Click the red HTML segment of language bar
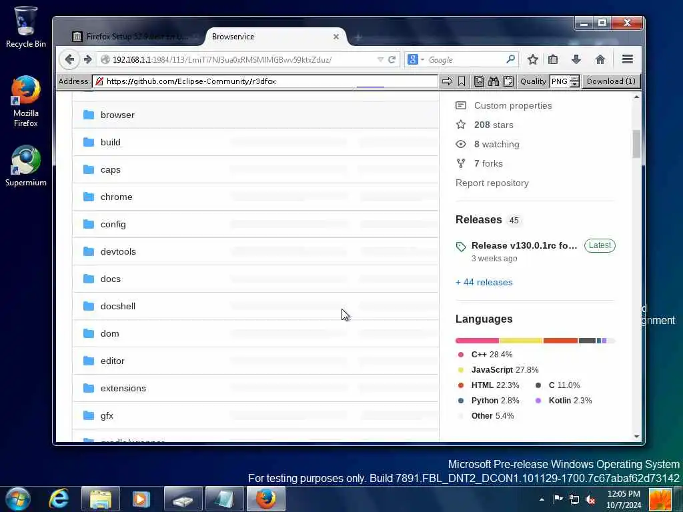Screen dimensions: 683x512 point(560,341)
